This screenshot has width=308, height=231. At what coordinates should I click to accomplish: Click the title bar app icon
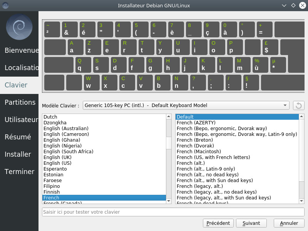pos(5,5)
